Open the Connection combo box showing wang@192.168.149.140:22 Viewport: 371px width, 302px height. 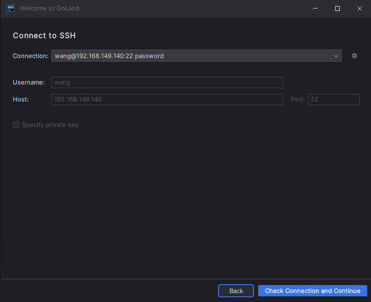coord(189,56)
